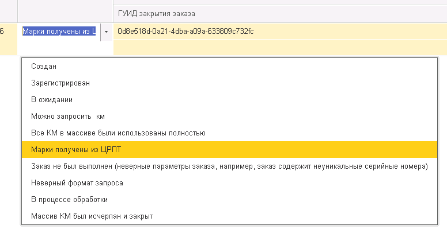Select 'В процессе обработки' from dropdown

[x=69, y=200]
